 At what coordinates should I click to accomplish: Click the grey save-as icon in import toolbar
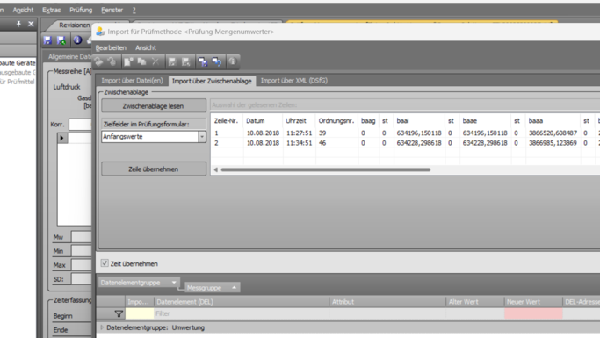pos(185,61)
